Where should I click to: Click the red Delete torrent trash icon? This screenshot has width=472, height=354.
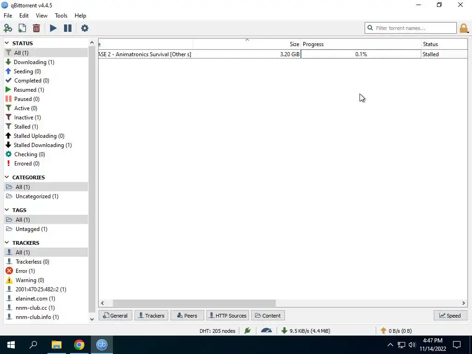36,28
